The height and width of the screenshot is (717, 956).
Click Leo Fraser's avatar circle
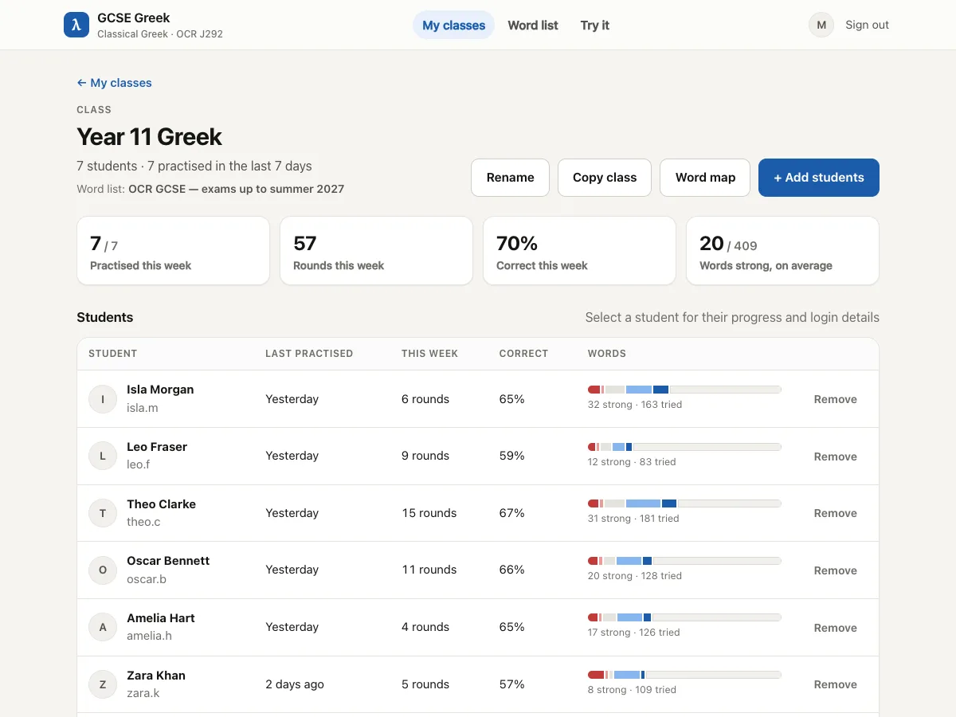point(103,456)
